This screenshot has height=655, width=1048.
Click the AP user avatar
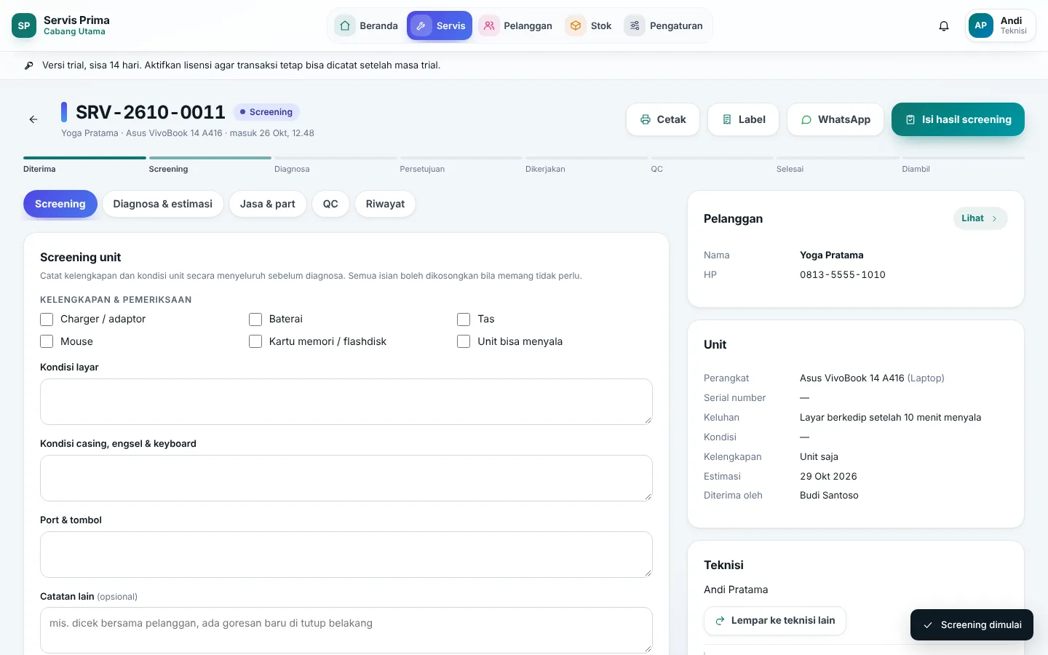[x=981, y=25]
